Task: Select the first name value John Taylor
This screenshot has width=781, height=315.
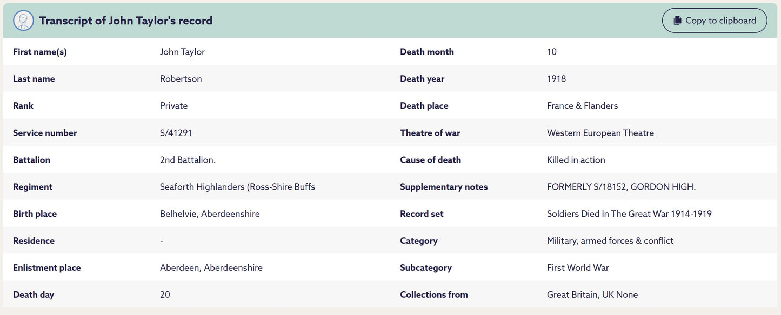Action: pos(182,52)
